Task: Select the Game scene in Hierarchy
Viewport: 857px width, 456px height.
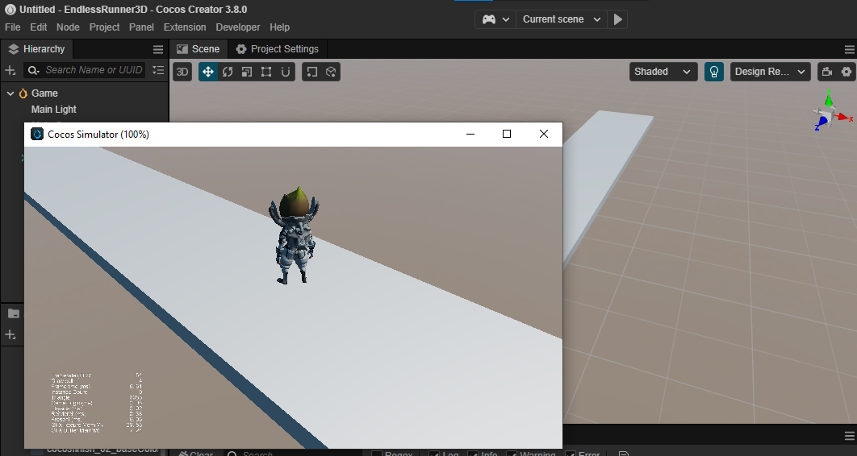Action: [x=44, y=93]
